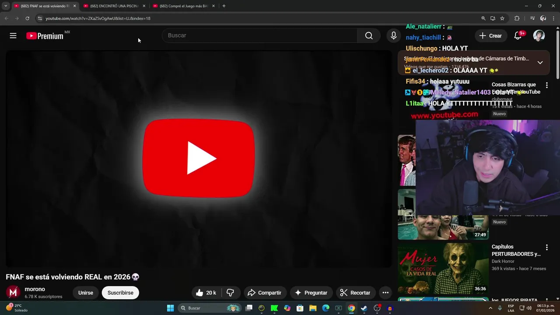The width and height of the screenshot is (560, 315).
Task: Click the Unirse membership button
Action: pyautogui.click(x=86, y=293)
